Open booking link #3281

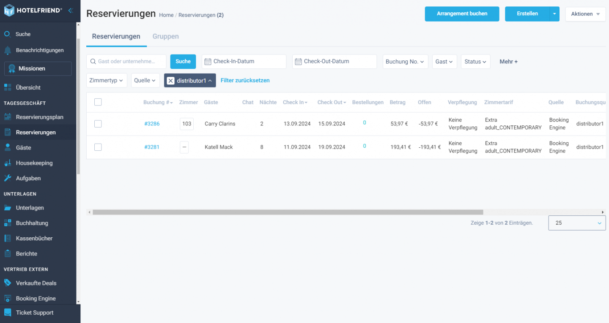click(x=152, y=147)
